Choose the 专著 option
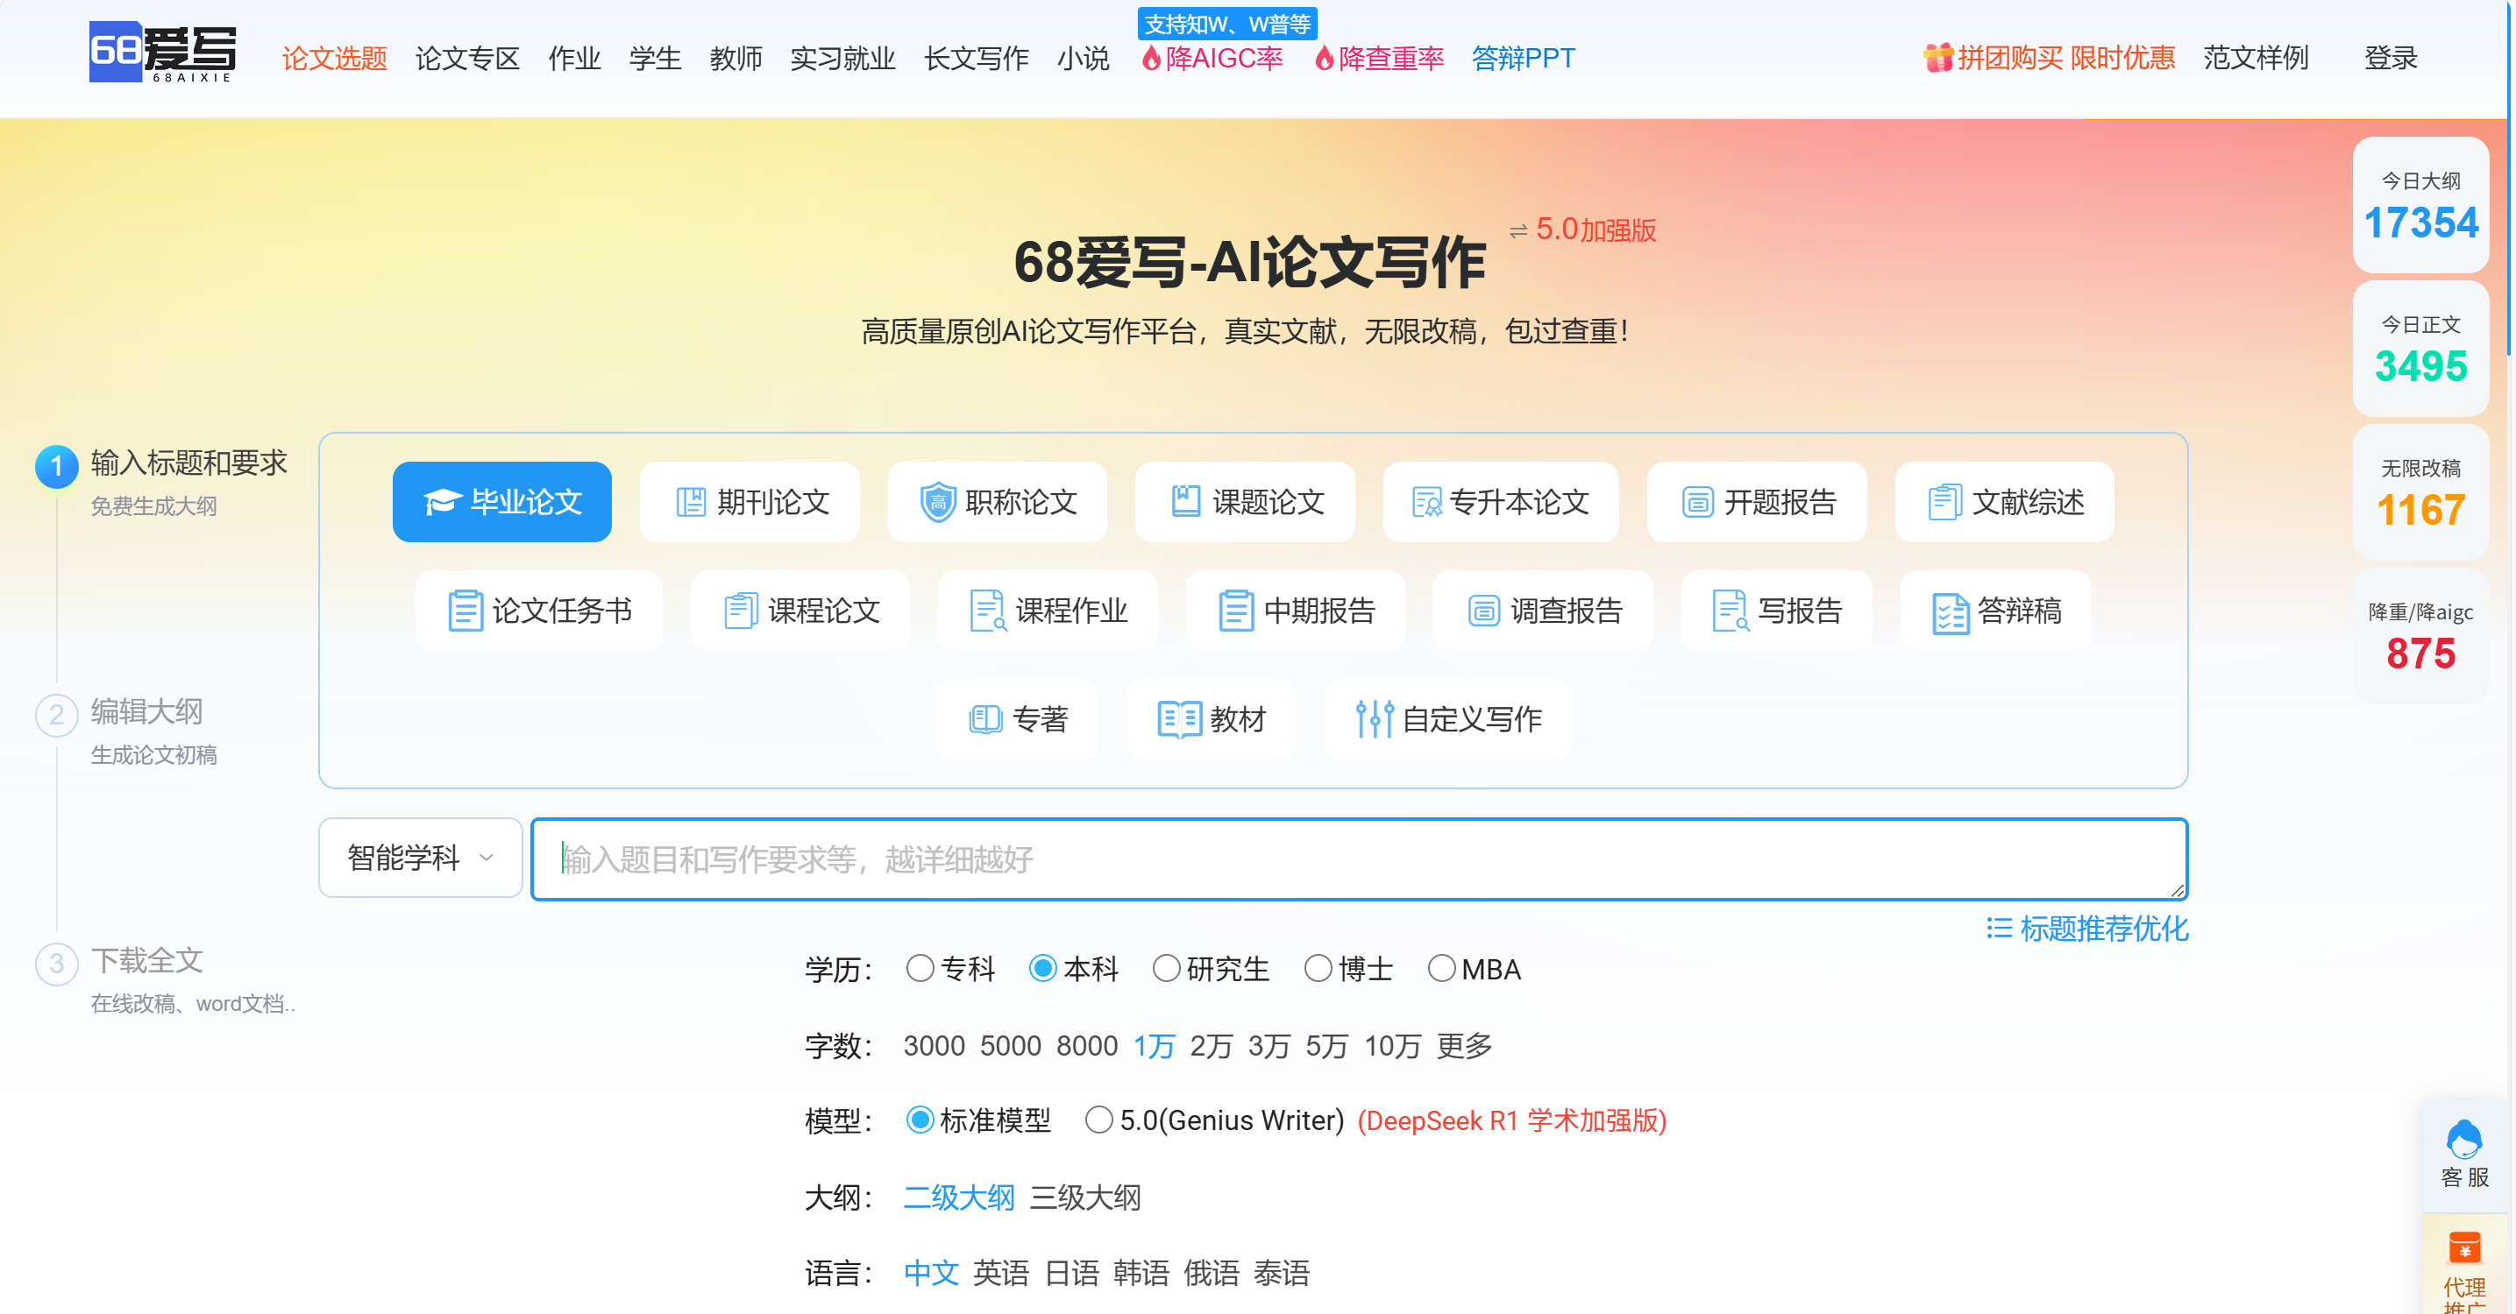The image size is (2516, 1314). (x=1017, y=719)
